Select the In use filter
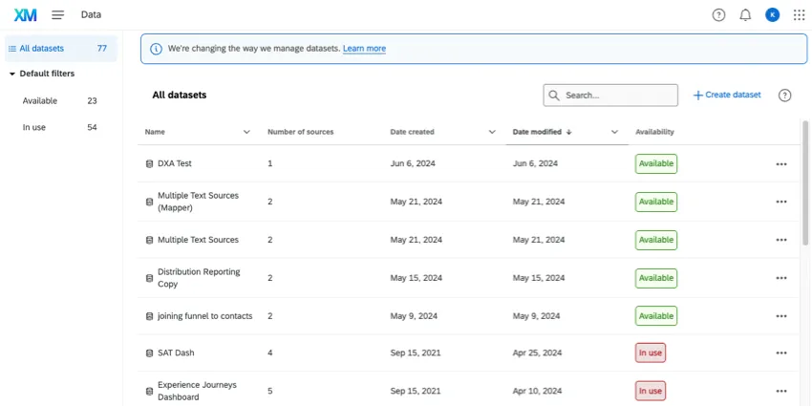Screen dimensions: 812x406 pyautogui.click(x=34, y=127)
